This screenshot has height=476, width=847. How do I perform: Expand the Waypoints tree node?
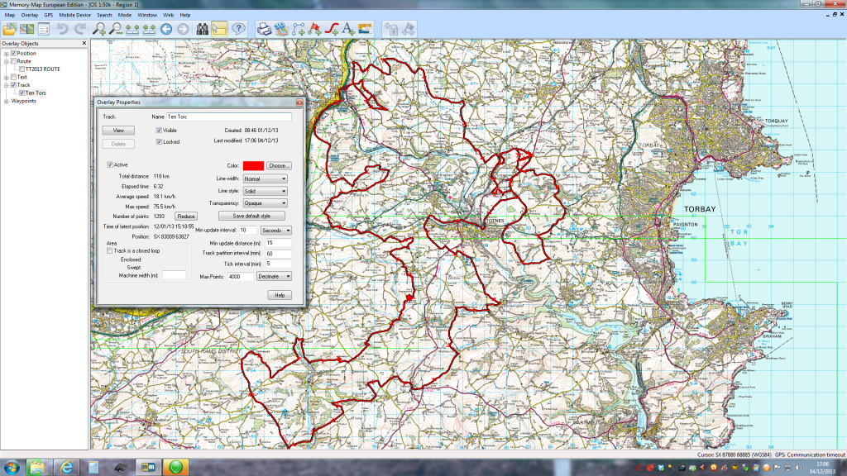[x=6, y=102]
